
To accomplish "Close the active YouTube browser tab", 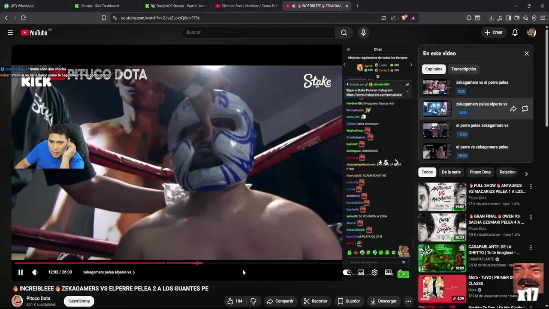I will [x=347, y=6].
